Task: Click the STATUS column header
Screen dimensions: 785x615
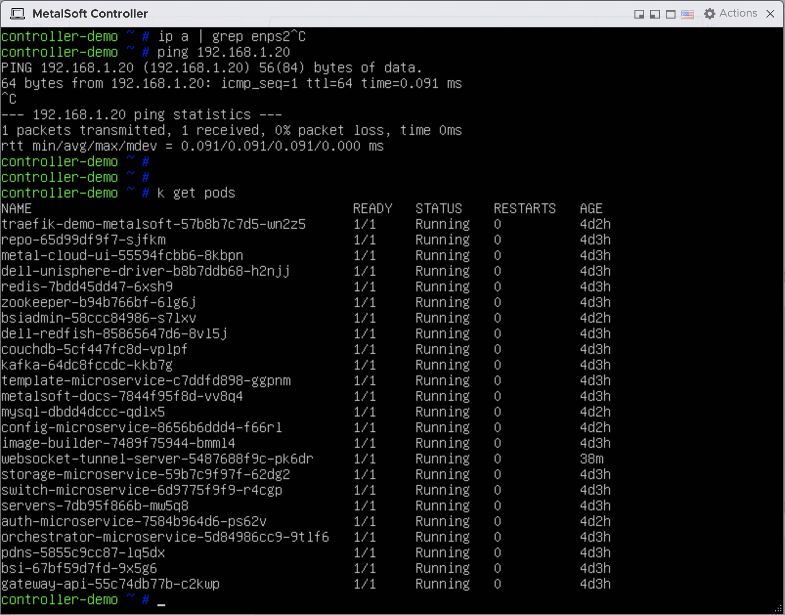Action: coord(439,209)
